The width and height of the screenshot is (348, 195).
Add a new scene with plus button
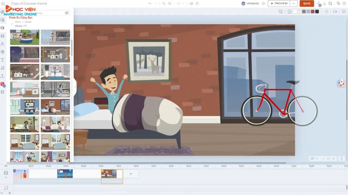click(x=131, y=174)
